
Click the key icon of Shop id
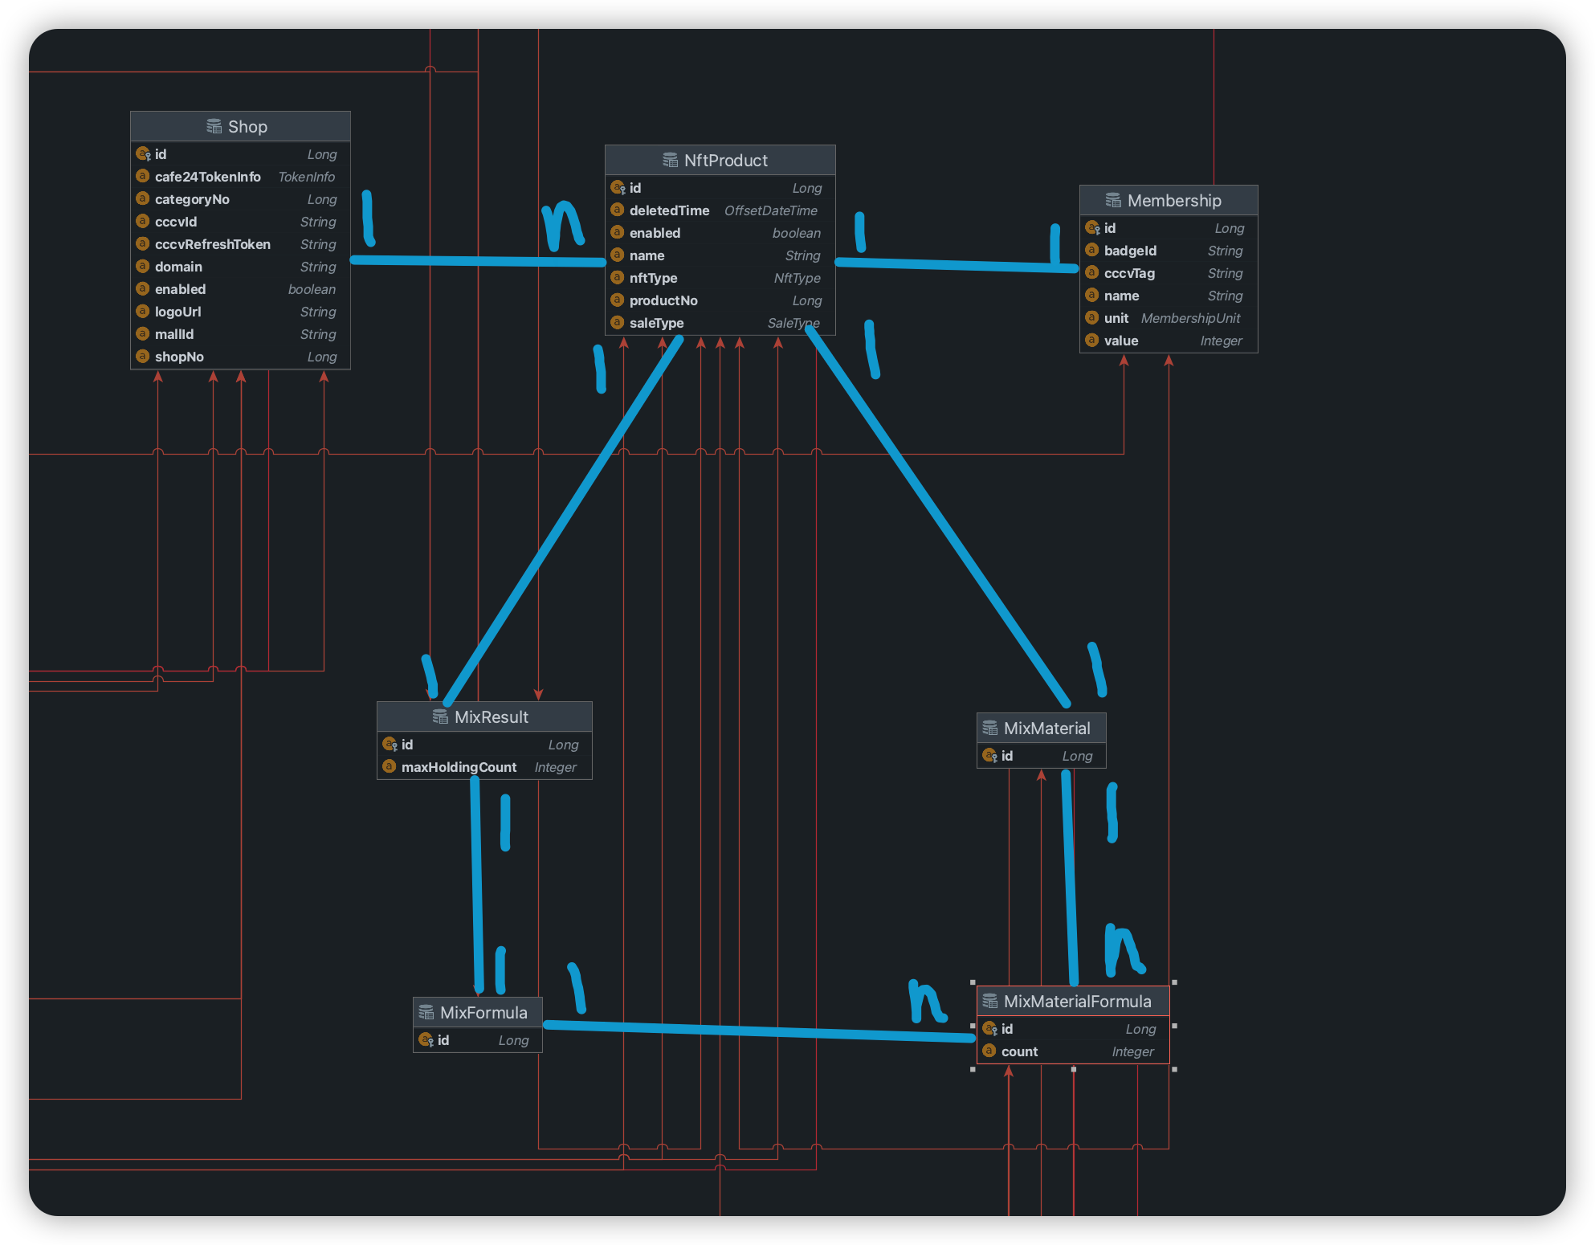click(144, 153)
